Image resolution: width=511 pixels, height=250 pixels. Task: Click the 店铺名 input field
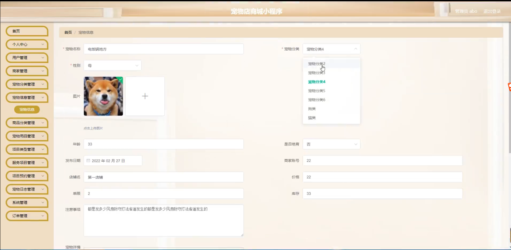pos(164,177)
